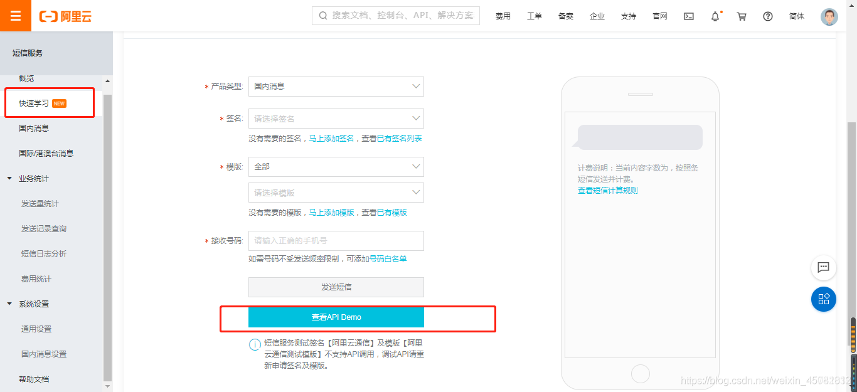Screen dimensions: 857x392
Task: Click the 马上添加签名 link
Action: [x=331, y=139]
